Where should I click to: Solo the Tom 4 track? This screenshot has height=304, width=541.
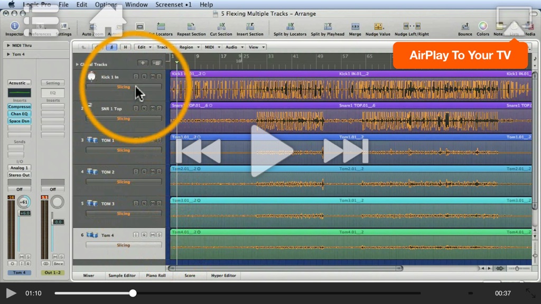(x=159, y=235)
